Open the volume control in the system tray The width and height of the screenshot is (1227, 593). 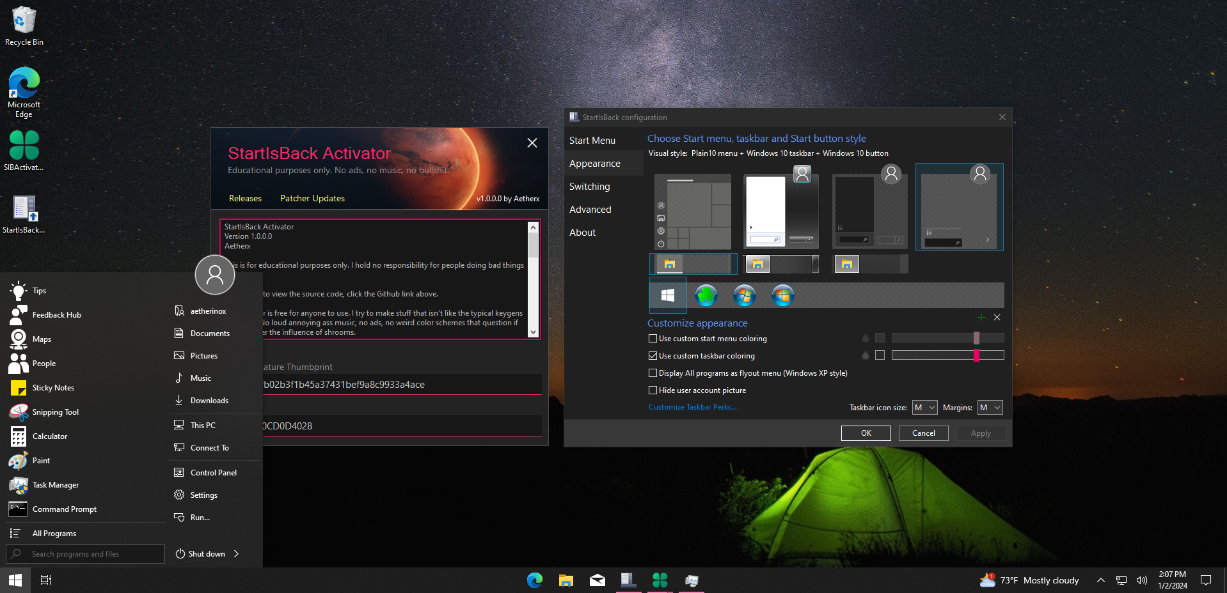(x=1142, y=580)
